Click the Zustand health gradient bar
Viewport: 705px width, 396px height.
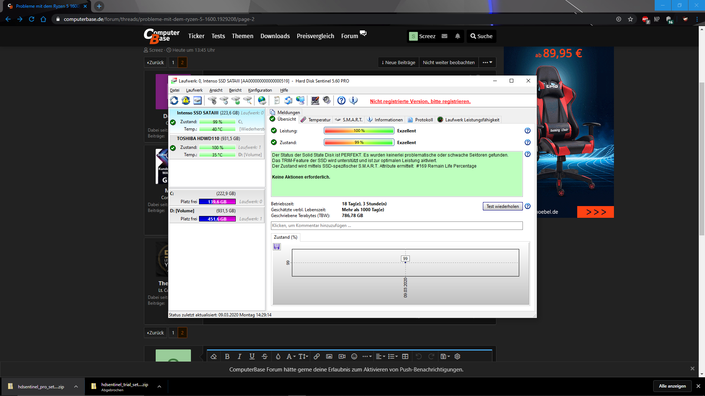pyautogui.click(x=359, y=143)
